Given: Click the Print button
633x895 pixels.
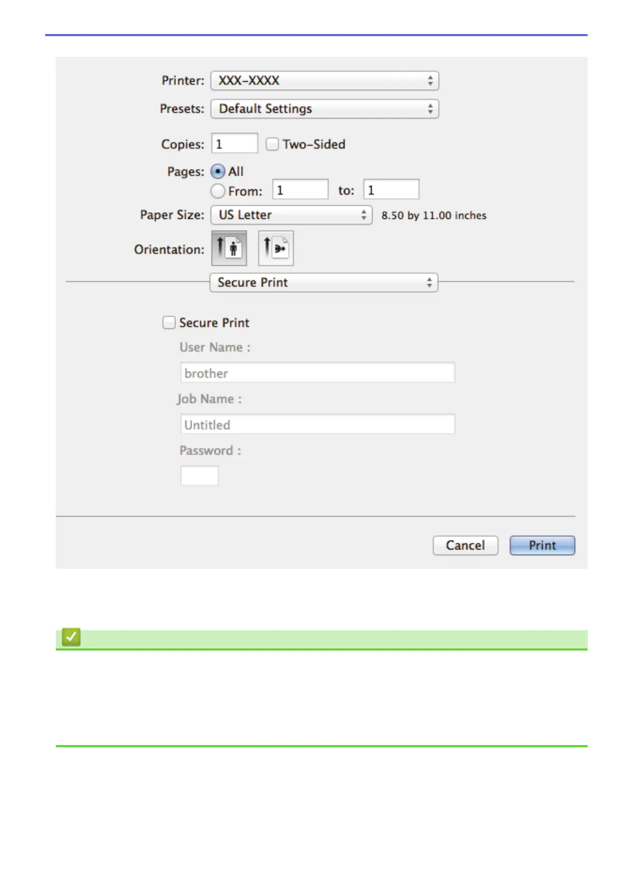Looking at the screenshot, I should 542,545.
